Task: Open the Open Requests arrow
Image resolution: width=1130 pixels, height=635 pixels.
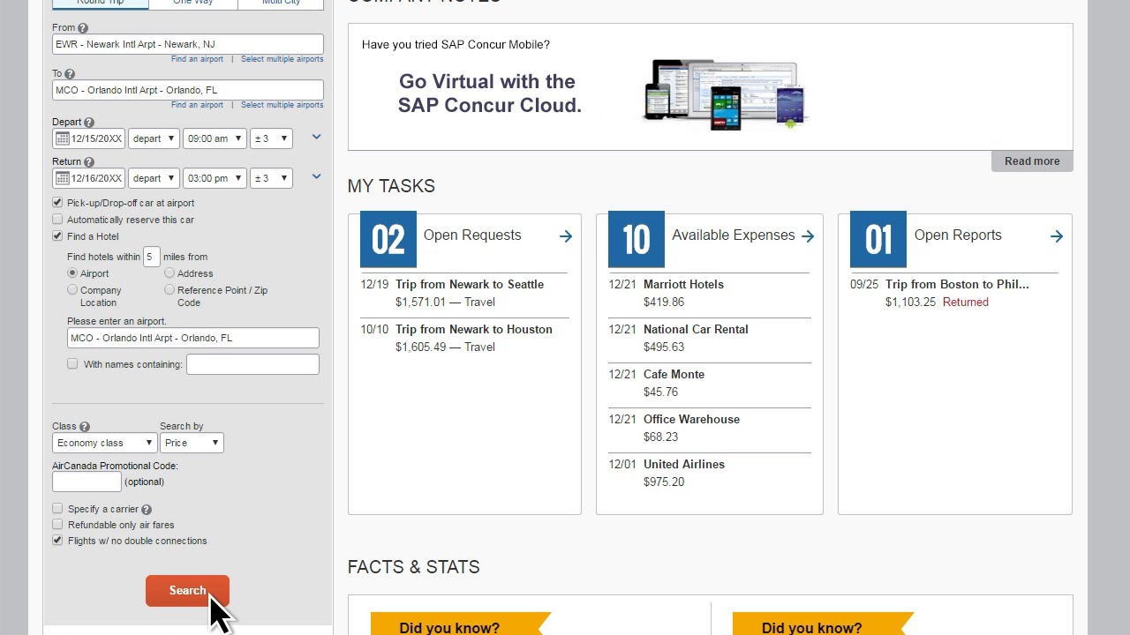Action: 566,236
